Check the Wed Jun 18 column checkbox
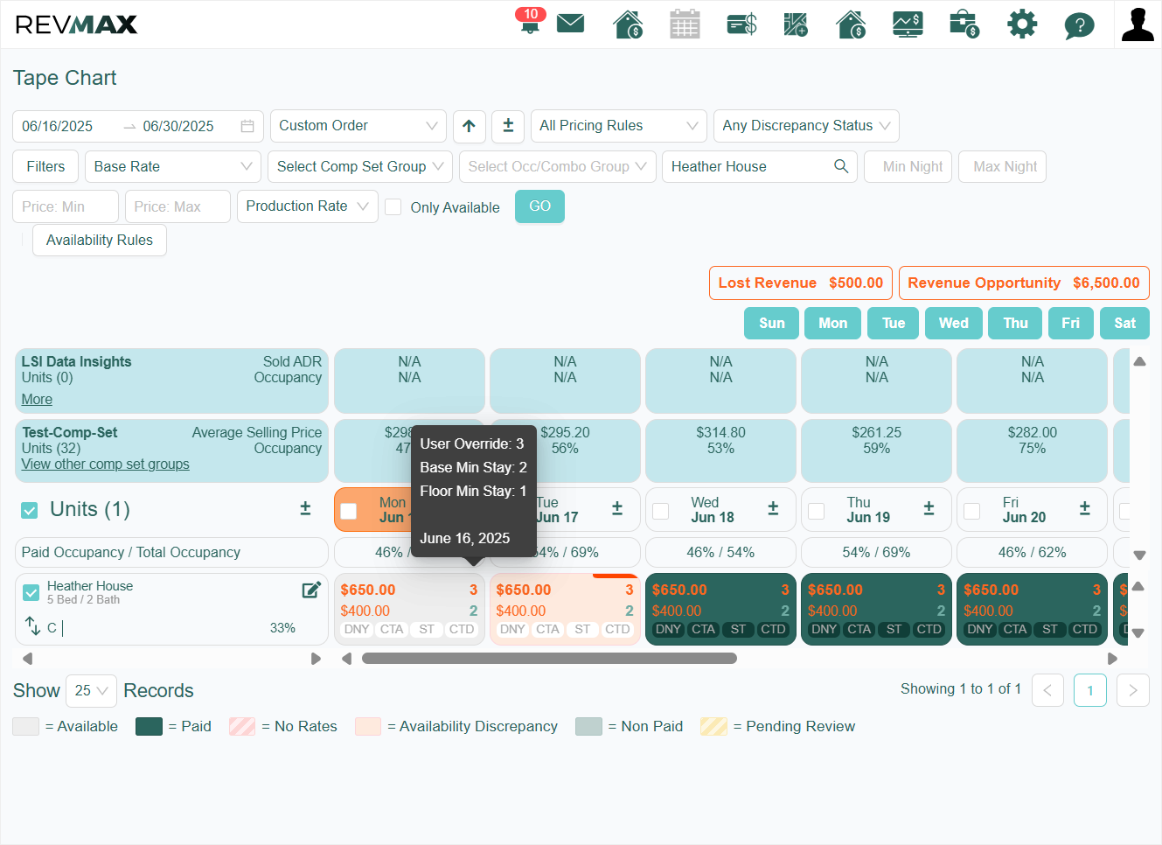The width and height of the screenshot is (1162, 845). [661, 511]
